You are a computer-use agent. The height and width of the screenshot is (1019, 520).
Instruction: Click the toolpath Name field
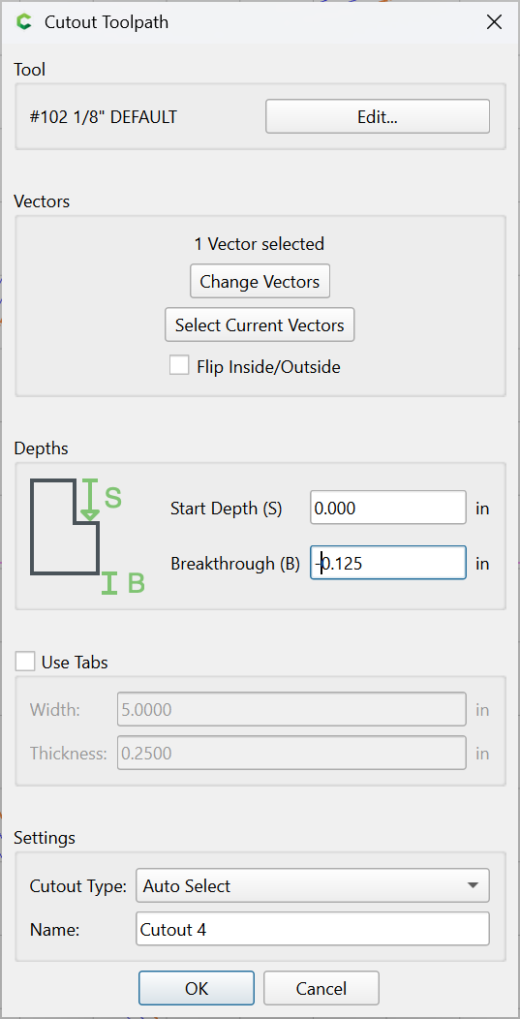[x=313, y=929]
